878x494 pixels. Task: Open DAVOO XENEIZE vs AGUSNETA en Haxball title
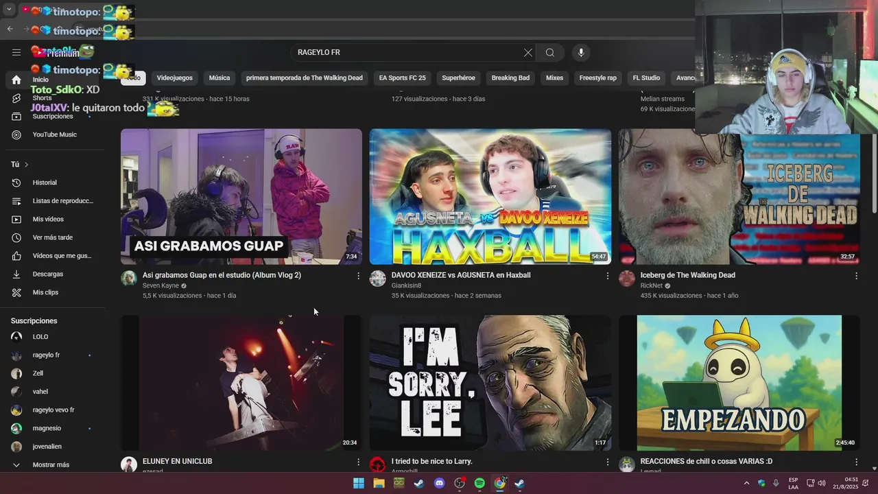click(461, 275)
